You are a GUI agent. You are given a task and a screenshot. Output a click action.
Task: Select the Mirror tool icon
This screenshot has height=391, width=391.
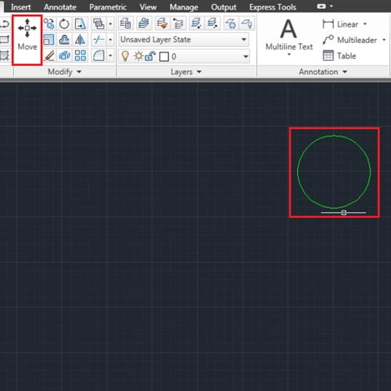click(x=80, y=40)
